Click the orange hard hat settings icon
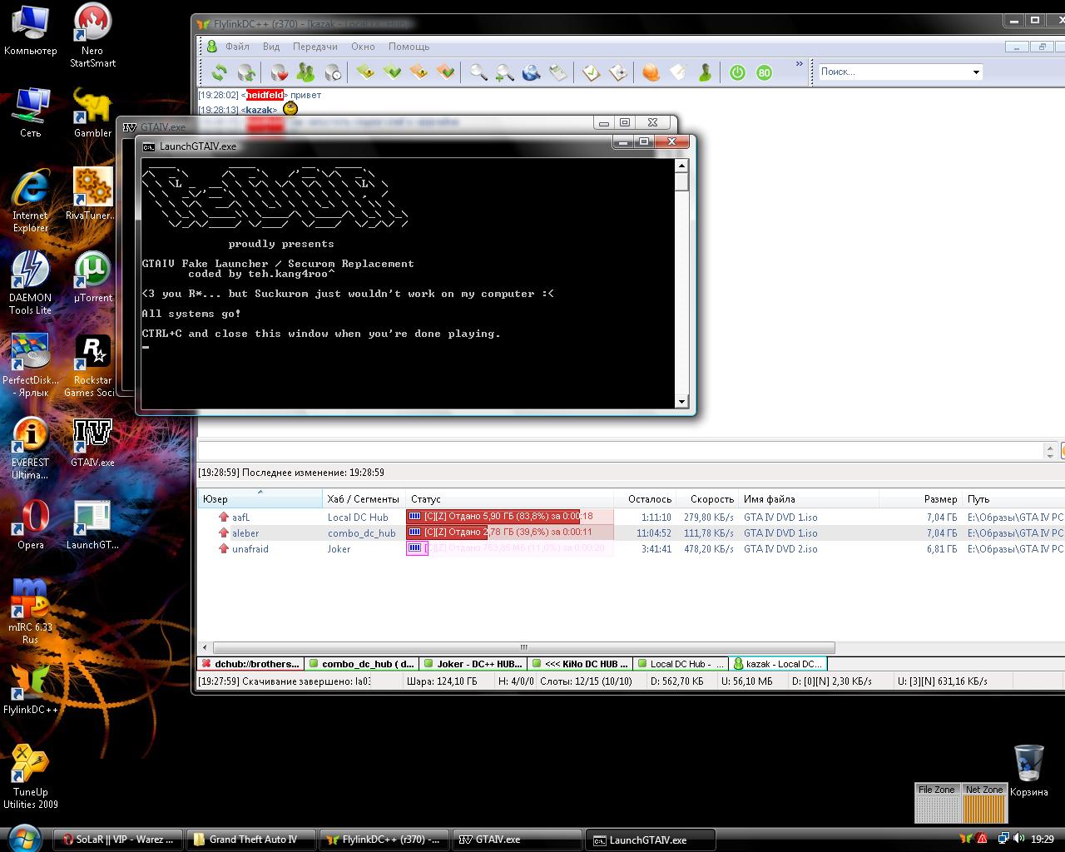This screenshot has width=1065, height=852. 651,72
